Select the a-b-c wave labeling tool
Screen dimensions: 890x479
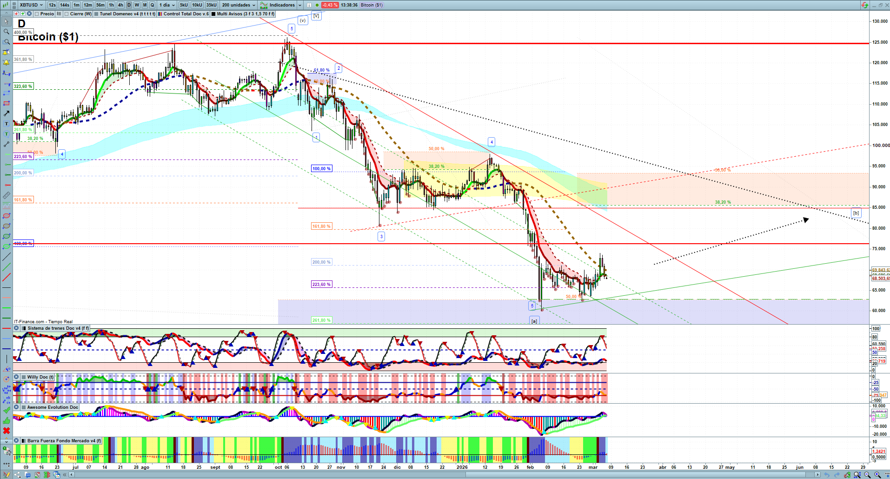tap(7, 400)
